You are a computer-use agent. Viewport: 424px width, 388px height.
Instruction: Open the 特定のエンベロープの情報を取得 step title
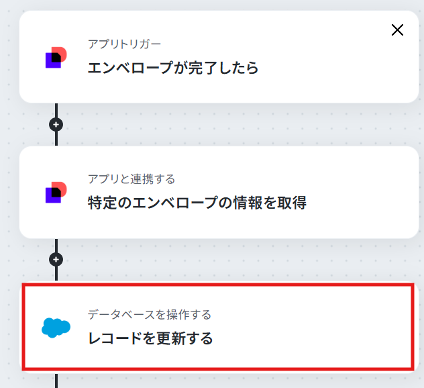tap(197, 203)
